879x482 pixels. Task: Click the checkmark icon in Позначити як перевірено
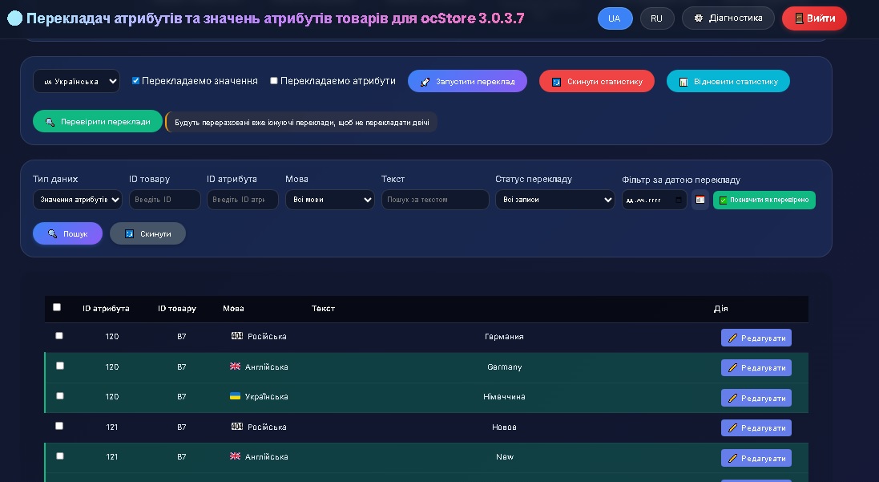click(x=724, y=200)
